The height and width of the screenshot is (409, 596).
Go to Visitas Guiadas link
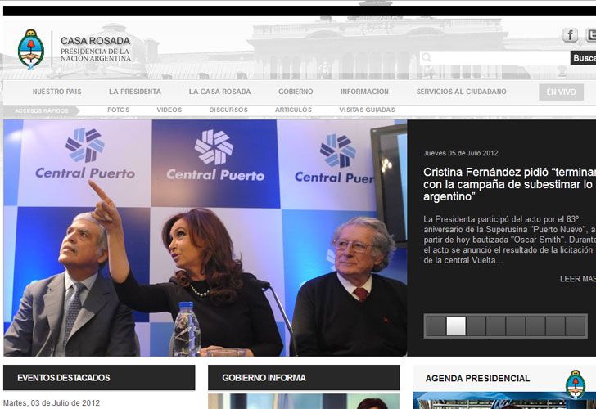point(367,110)
